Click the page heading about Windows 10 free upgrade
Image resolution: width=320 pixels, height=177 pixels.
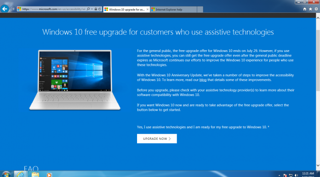pyautogui.click(x=158, y=32)
